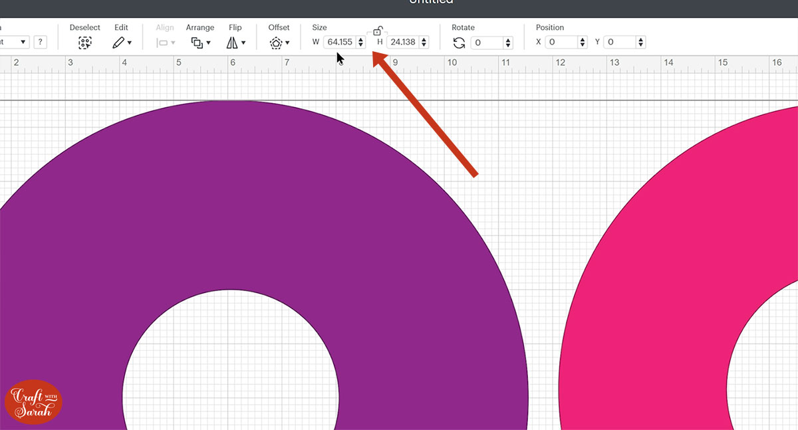Expand the Align dropdown arrow
Image resolution: width=798 pixels, height=430 pixels.
click(173, 43)
